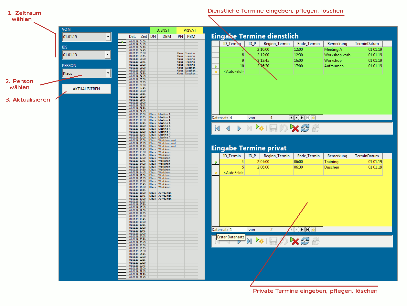Refresh the dienstlich form data

click(305, 128)
